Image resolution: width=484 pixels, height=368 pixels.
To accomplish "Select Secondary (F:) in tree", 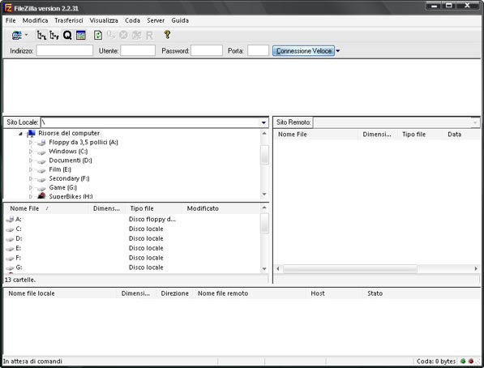I will [69, 178].
